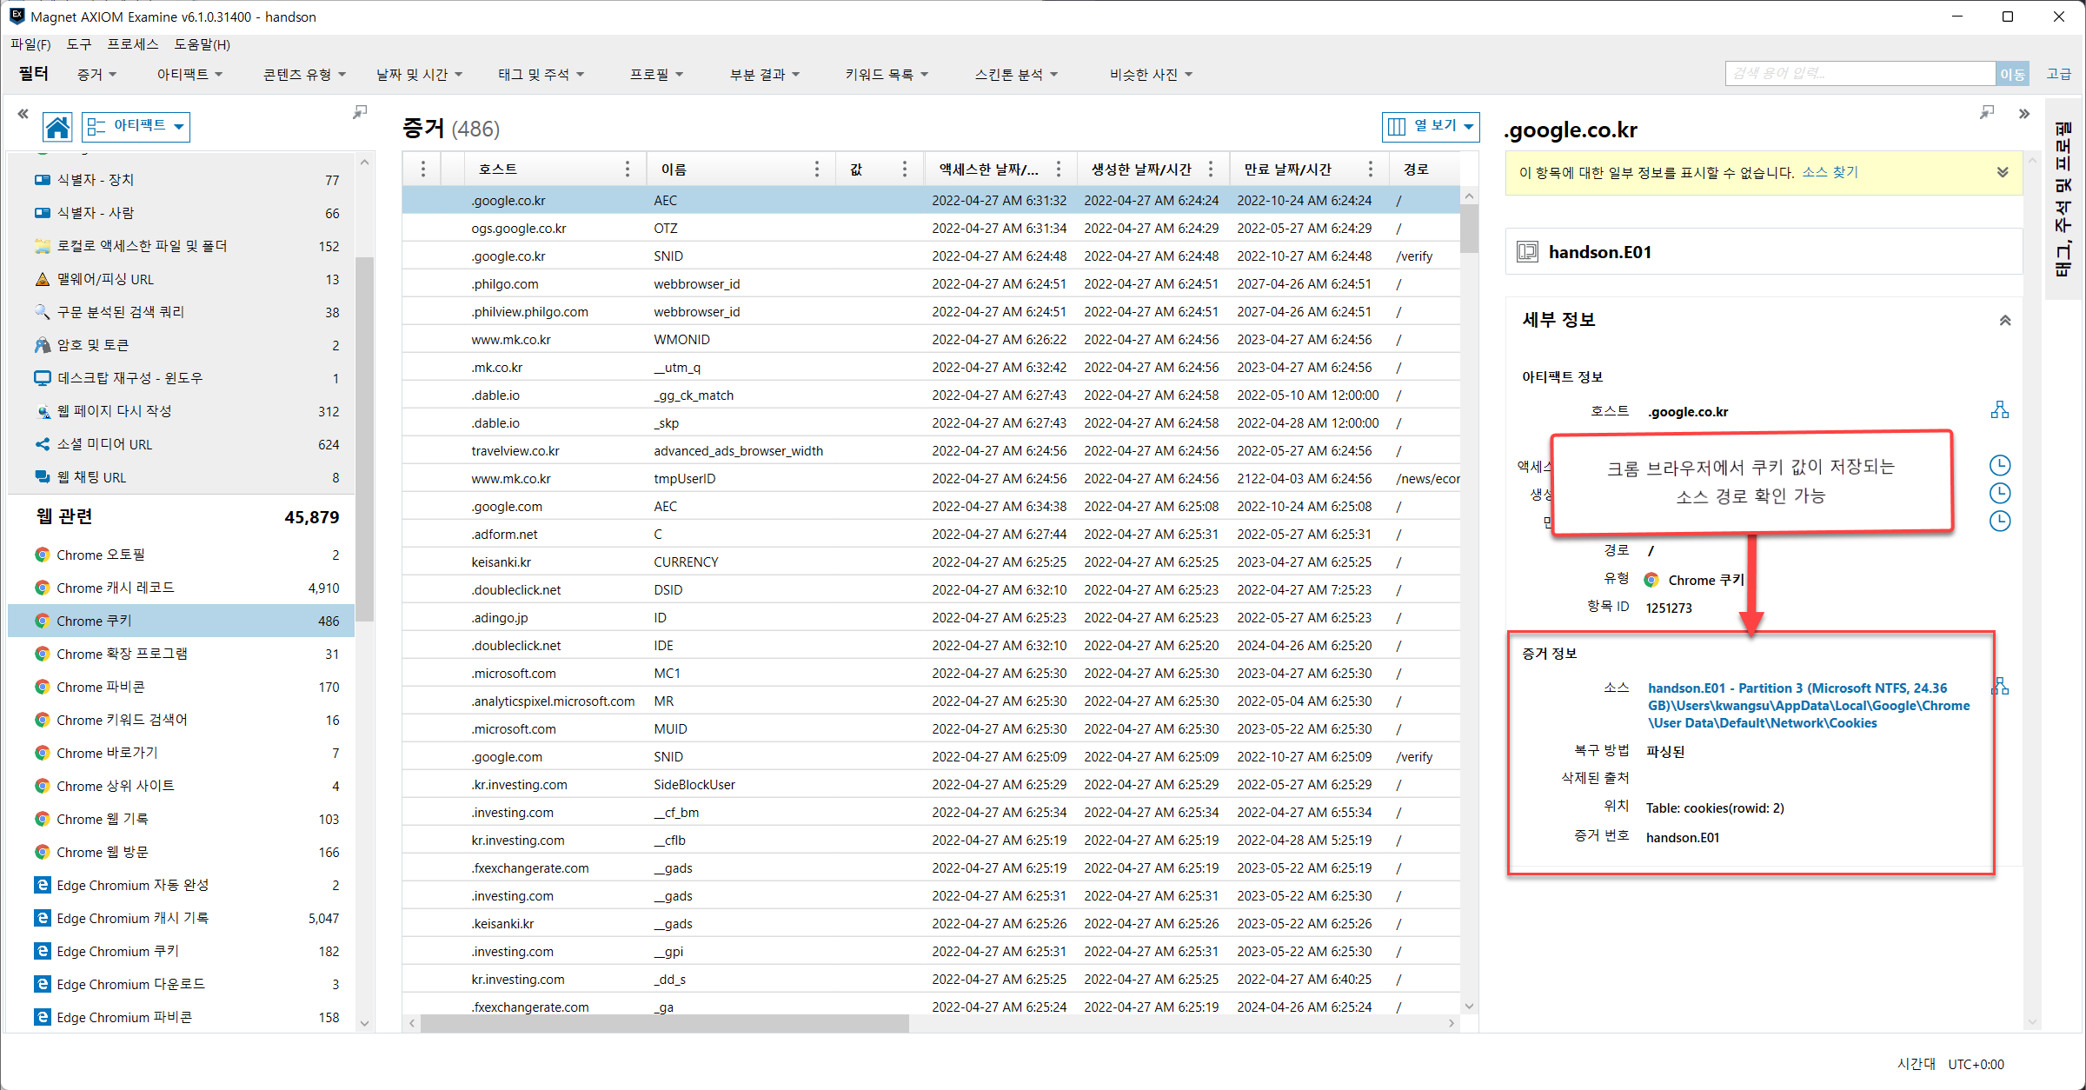The height and width of the screenshot is (1090, 2086).
Task: Select 웹 채팅 URL category
Action: click(182, 477)
